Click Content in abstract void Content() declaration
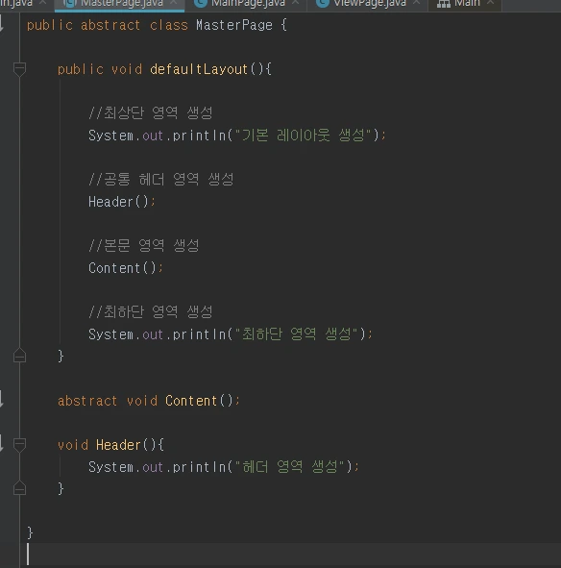 (x=191, y=401)
